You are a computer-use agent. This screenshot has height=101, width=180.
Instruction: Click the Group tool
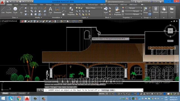pyautogui.click(x=145, y=10)
